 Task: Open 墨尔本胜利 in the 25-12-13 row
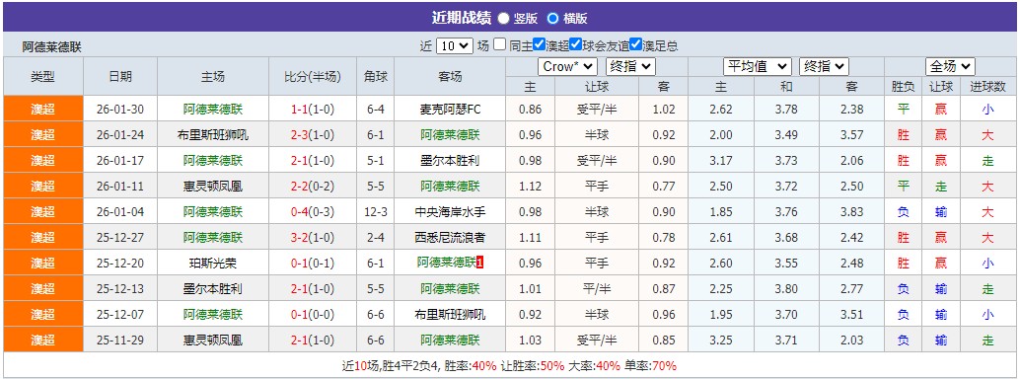coord(213,288)
